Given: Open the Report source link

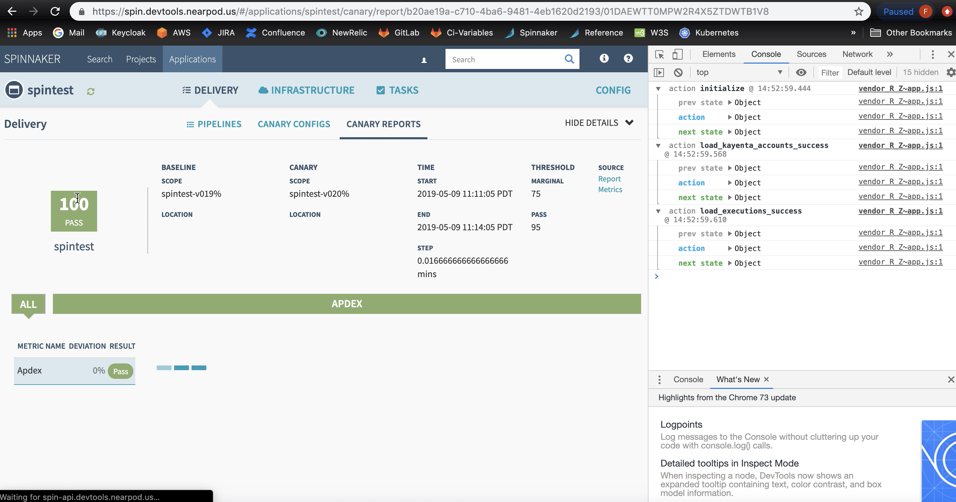Looking at the screenshot, I should click(610, 179).
